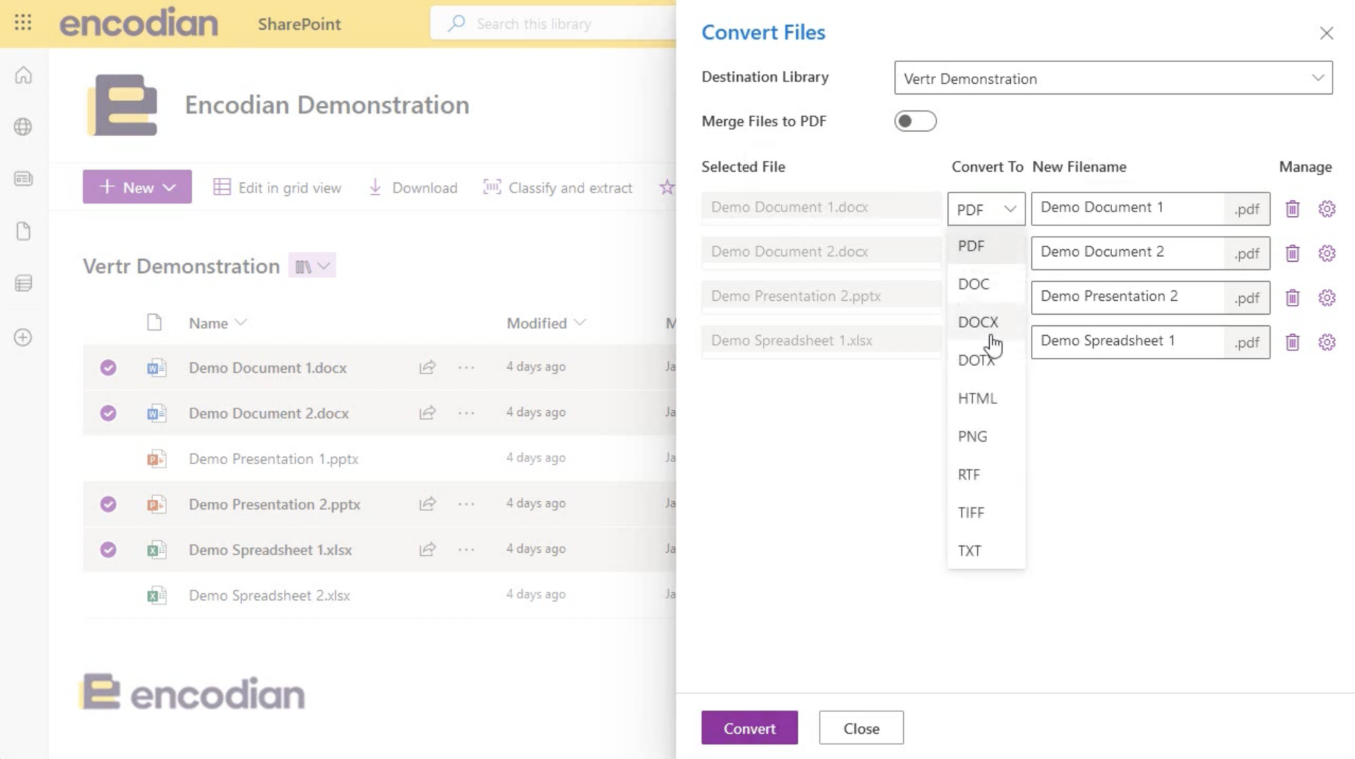This screenshot has width=1355, height=759.
Task: Deselect Demo Document 1.docx row checkmark
Action: 109,368
